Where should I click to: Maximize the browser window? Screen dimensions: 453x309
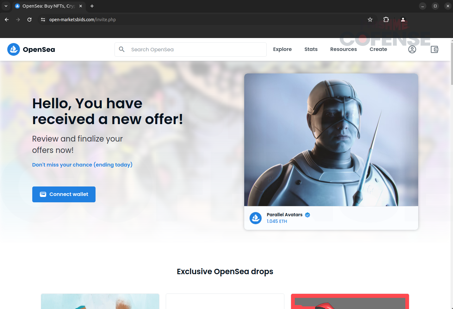[435, 6]
